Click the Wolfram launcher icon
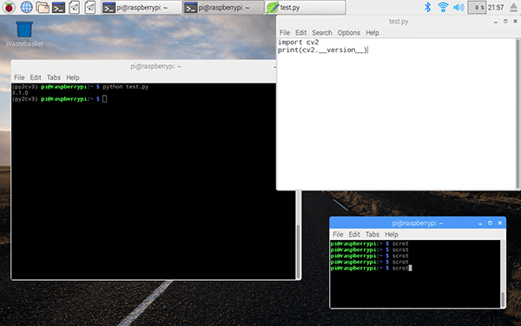521x326 pixels. pos(90,7)
